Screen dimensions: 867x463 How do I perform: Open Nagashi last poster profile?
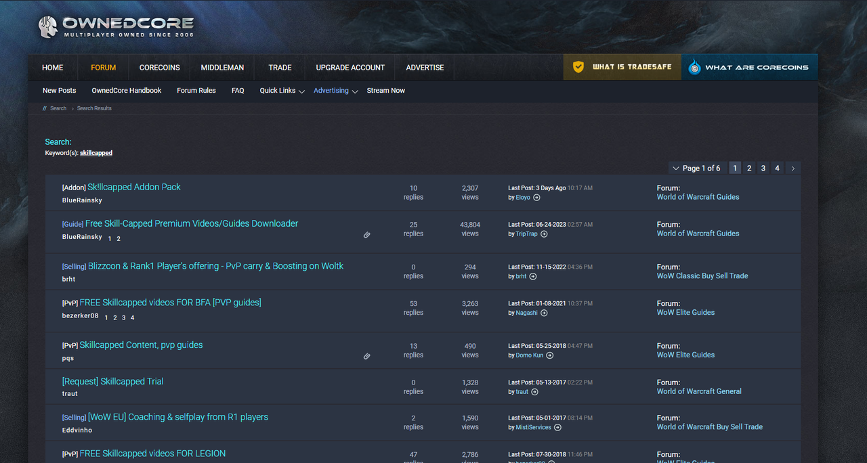click(x=526, y=313)
